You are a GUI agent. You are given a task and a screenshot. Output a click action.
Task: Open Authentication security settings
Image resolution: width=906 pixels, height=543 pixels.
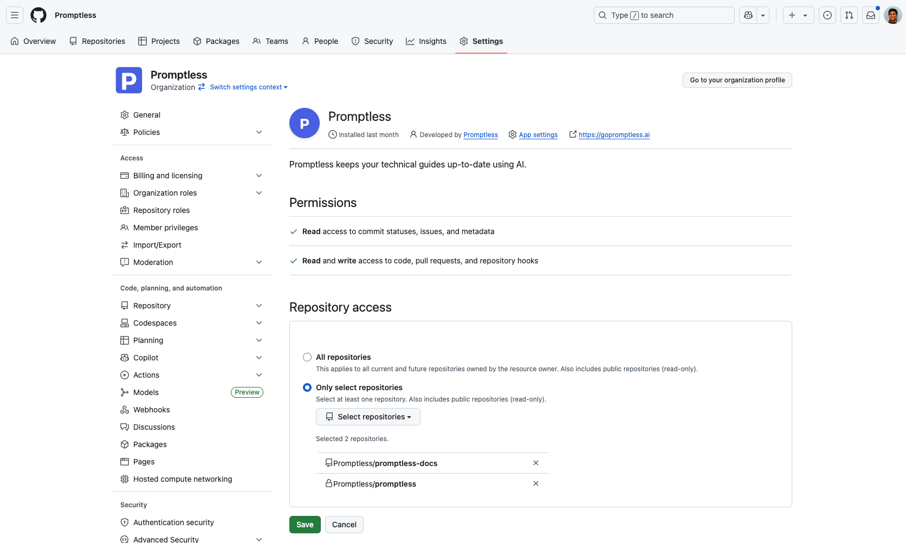(x=192, y=522)
